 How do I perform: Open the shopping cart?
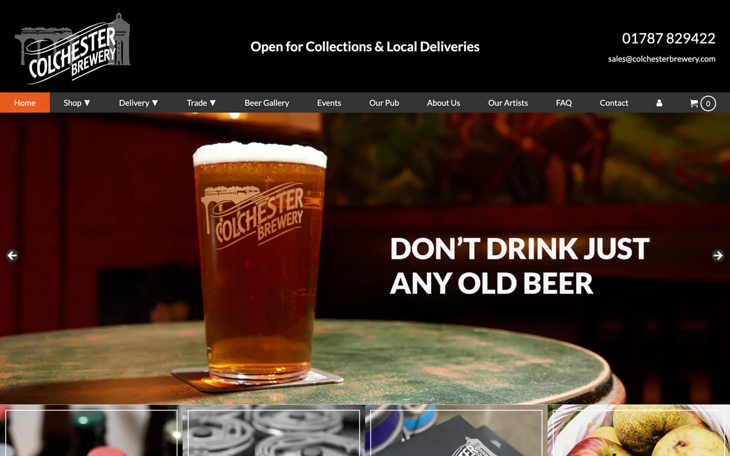tap(693, 103)
